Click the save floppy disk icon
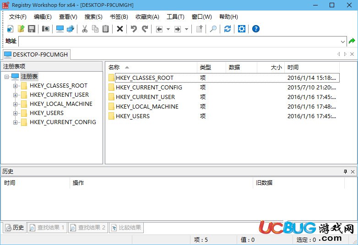The height and width of the screenshot is (245, 358). (x=32, y=29)
